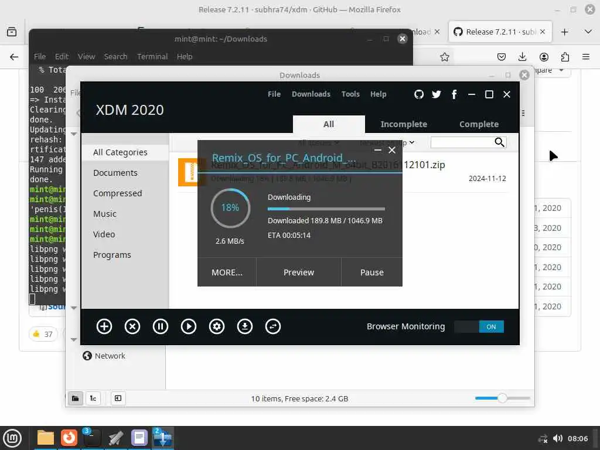Open the File menu in XDM
Viewport: 600px width, 450px height.
click(x=274, y=94)
